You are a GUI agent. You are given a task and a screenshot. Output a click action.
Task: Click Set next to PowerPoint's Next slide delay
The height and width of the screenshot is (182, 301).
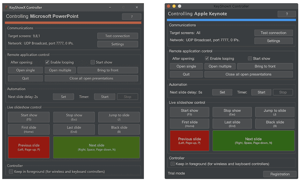[x=63, y=97]
